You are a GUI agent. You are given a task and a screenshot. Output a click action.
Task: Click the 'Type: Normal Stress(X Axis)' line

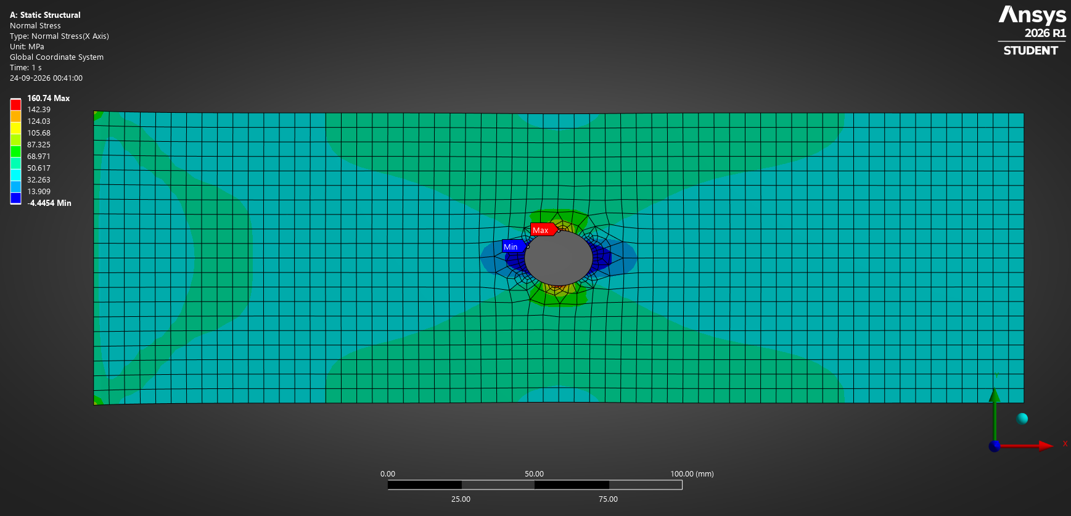pos(59,36)
